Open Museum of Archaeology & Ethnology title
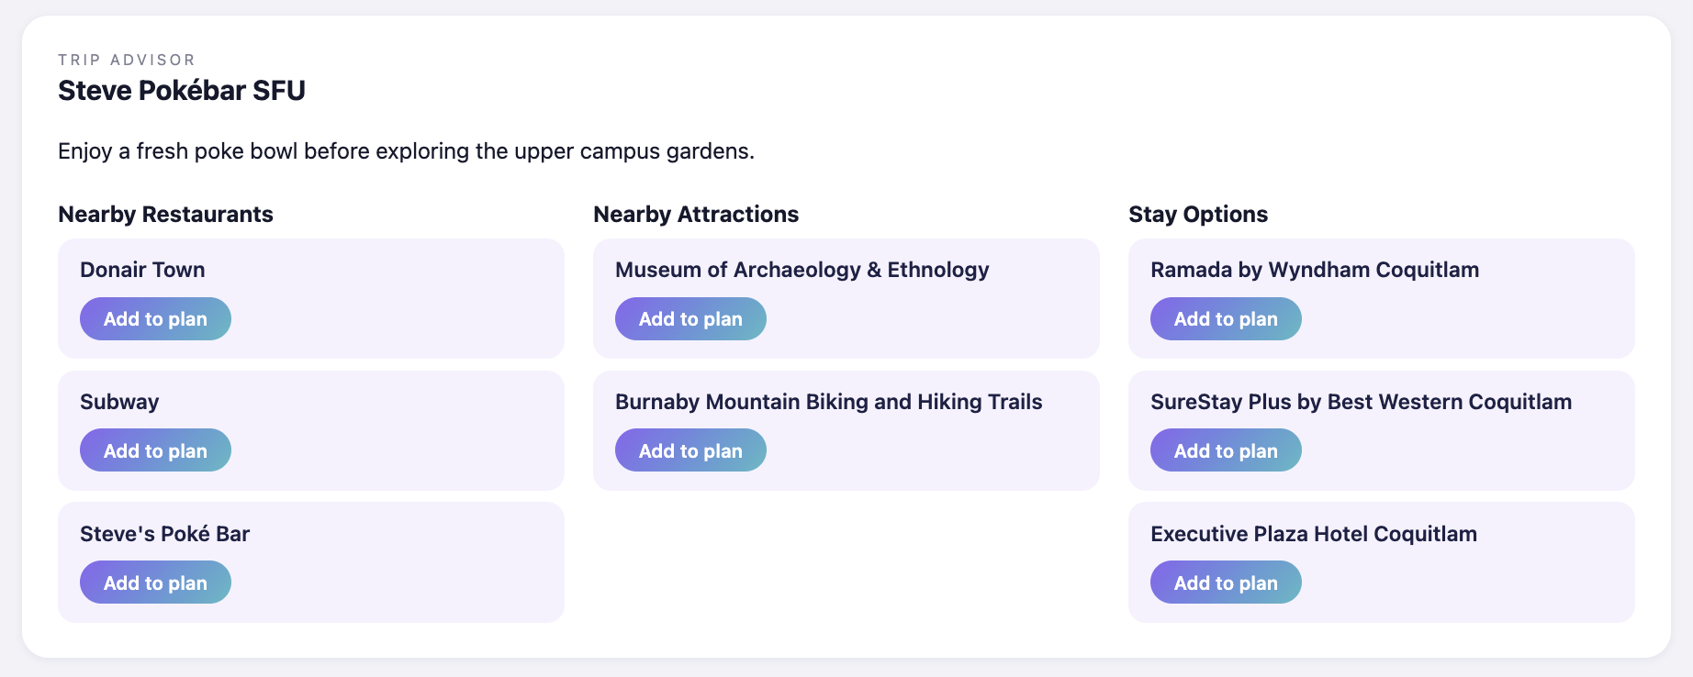This screenshot has width=1693, height=677. [802, 270]
